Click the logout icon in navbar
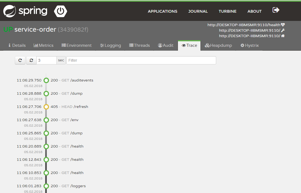The image size is (301, 193). pyautogui.click(x=276, y=10)
